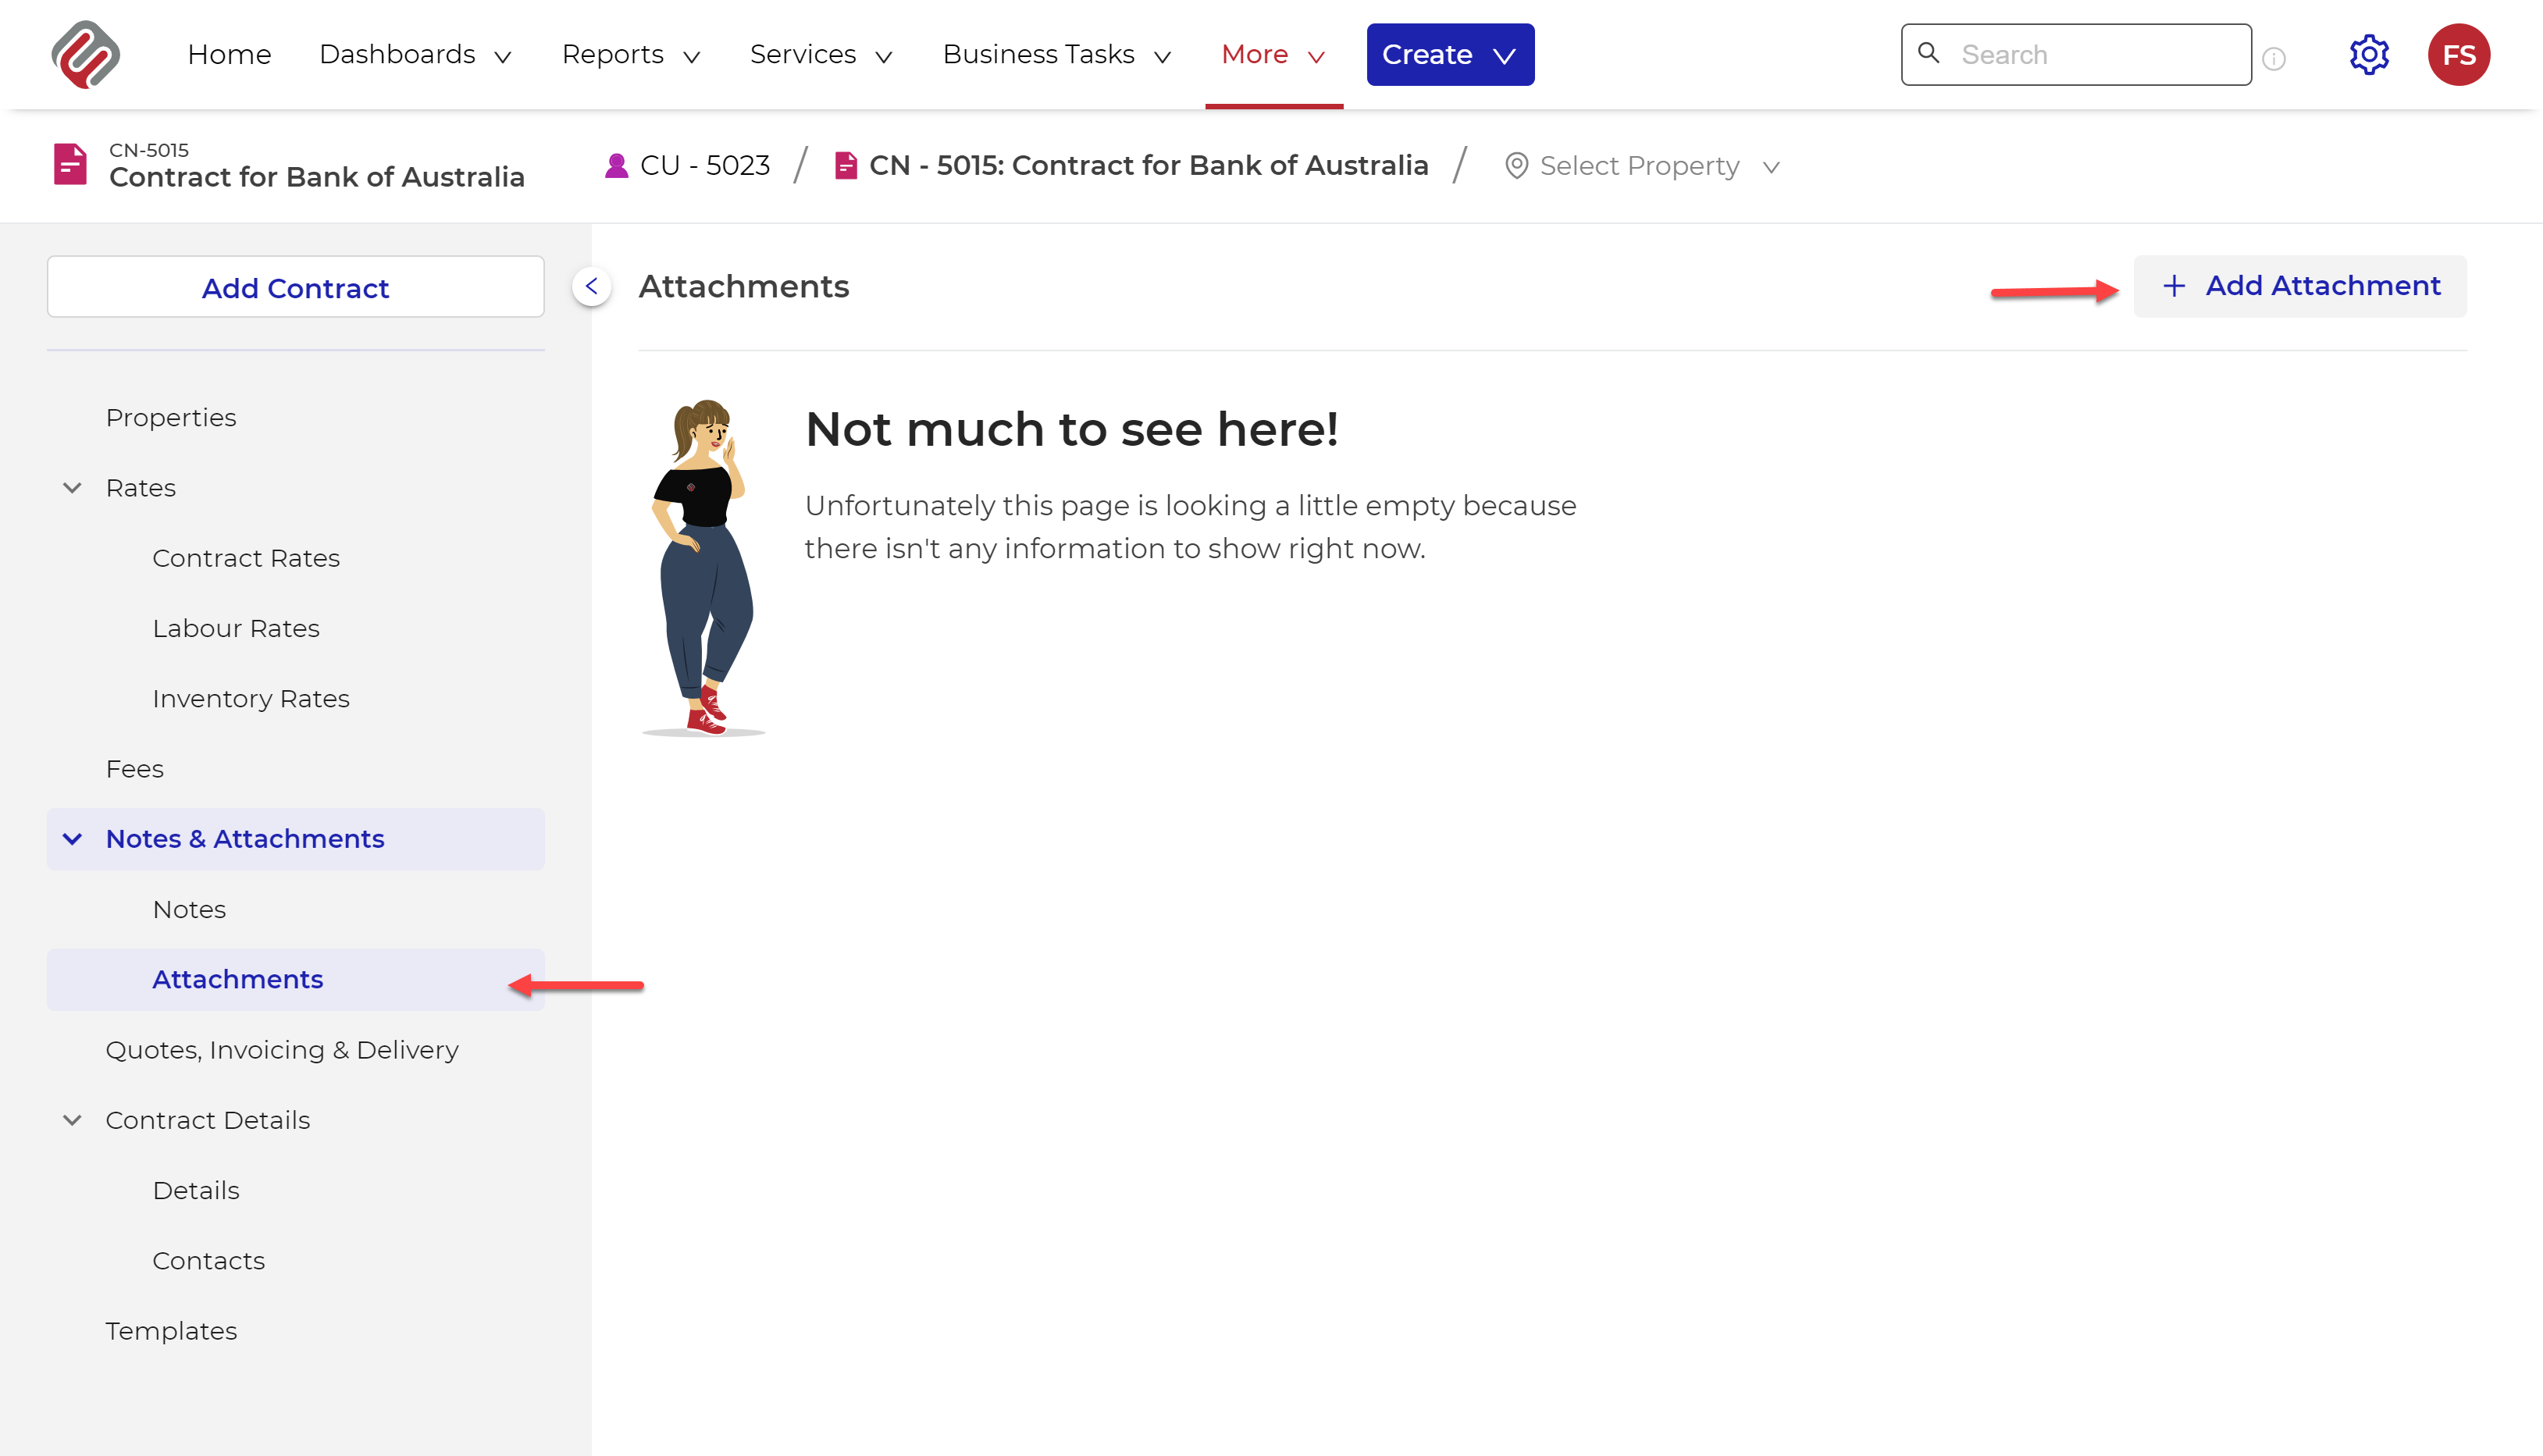Open the Services dropdown menu
Image resolution: width=2543 pixels, height=1456 pixels.
click(x=821, y=54)
